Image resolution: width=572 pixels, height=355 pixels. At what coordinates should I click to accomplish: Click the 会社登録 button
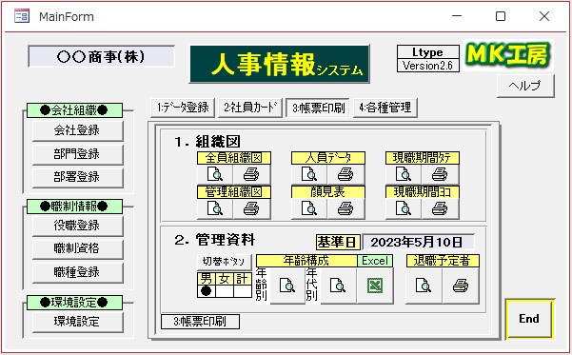click(x=77, y=130)
